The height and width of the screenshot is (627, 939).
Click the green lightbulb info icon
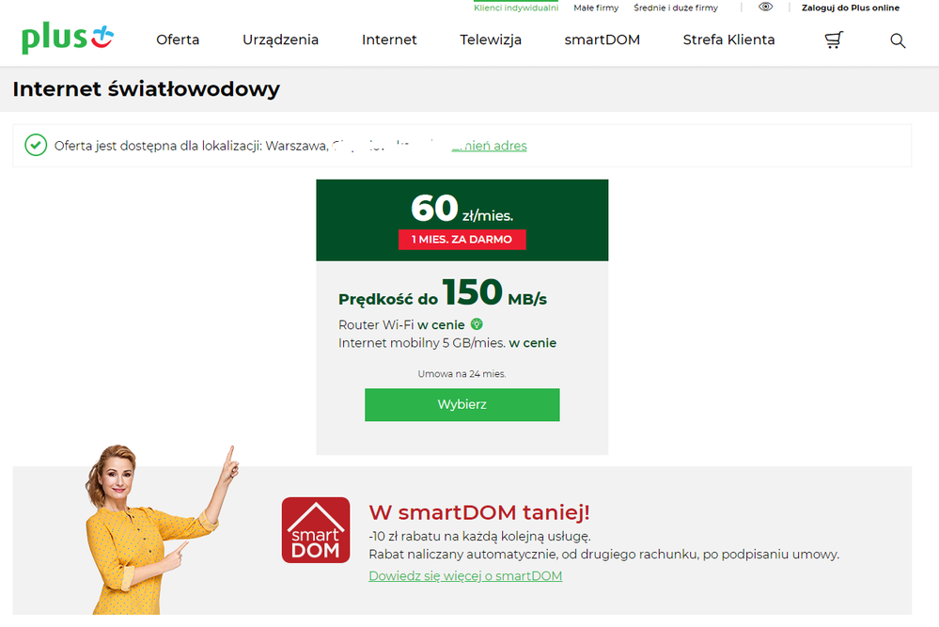click(x=477, y=324)
